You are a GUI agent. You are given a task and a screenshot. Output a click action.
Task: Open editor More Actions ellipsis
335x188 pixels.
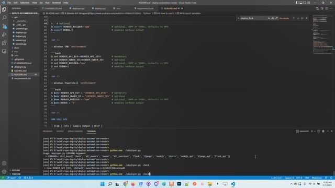(x=331, y=8)
